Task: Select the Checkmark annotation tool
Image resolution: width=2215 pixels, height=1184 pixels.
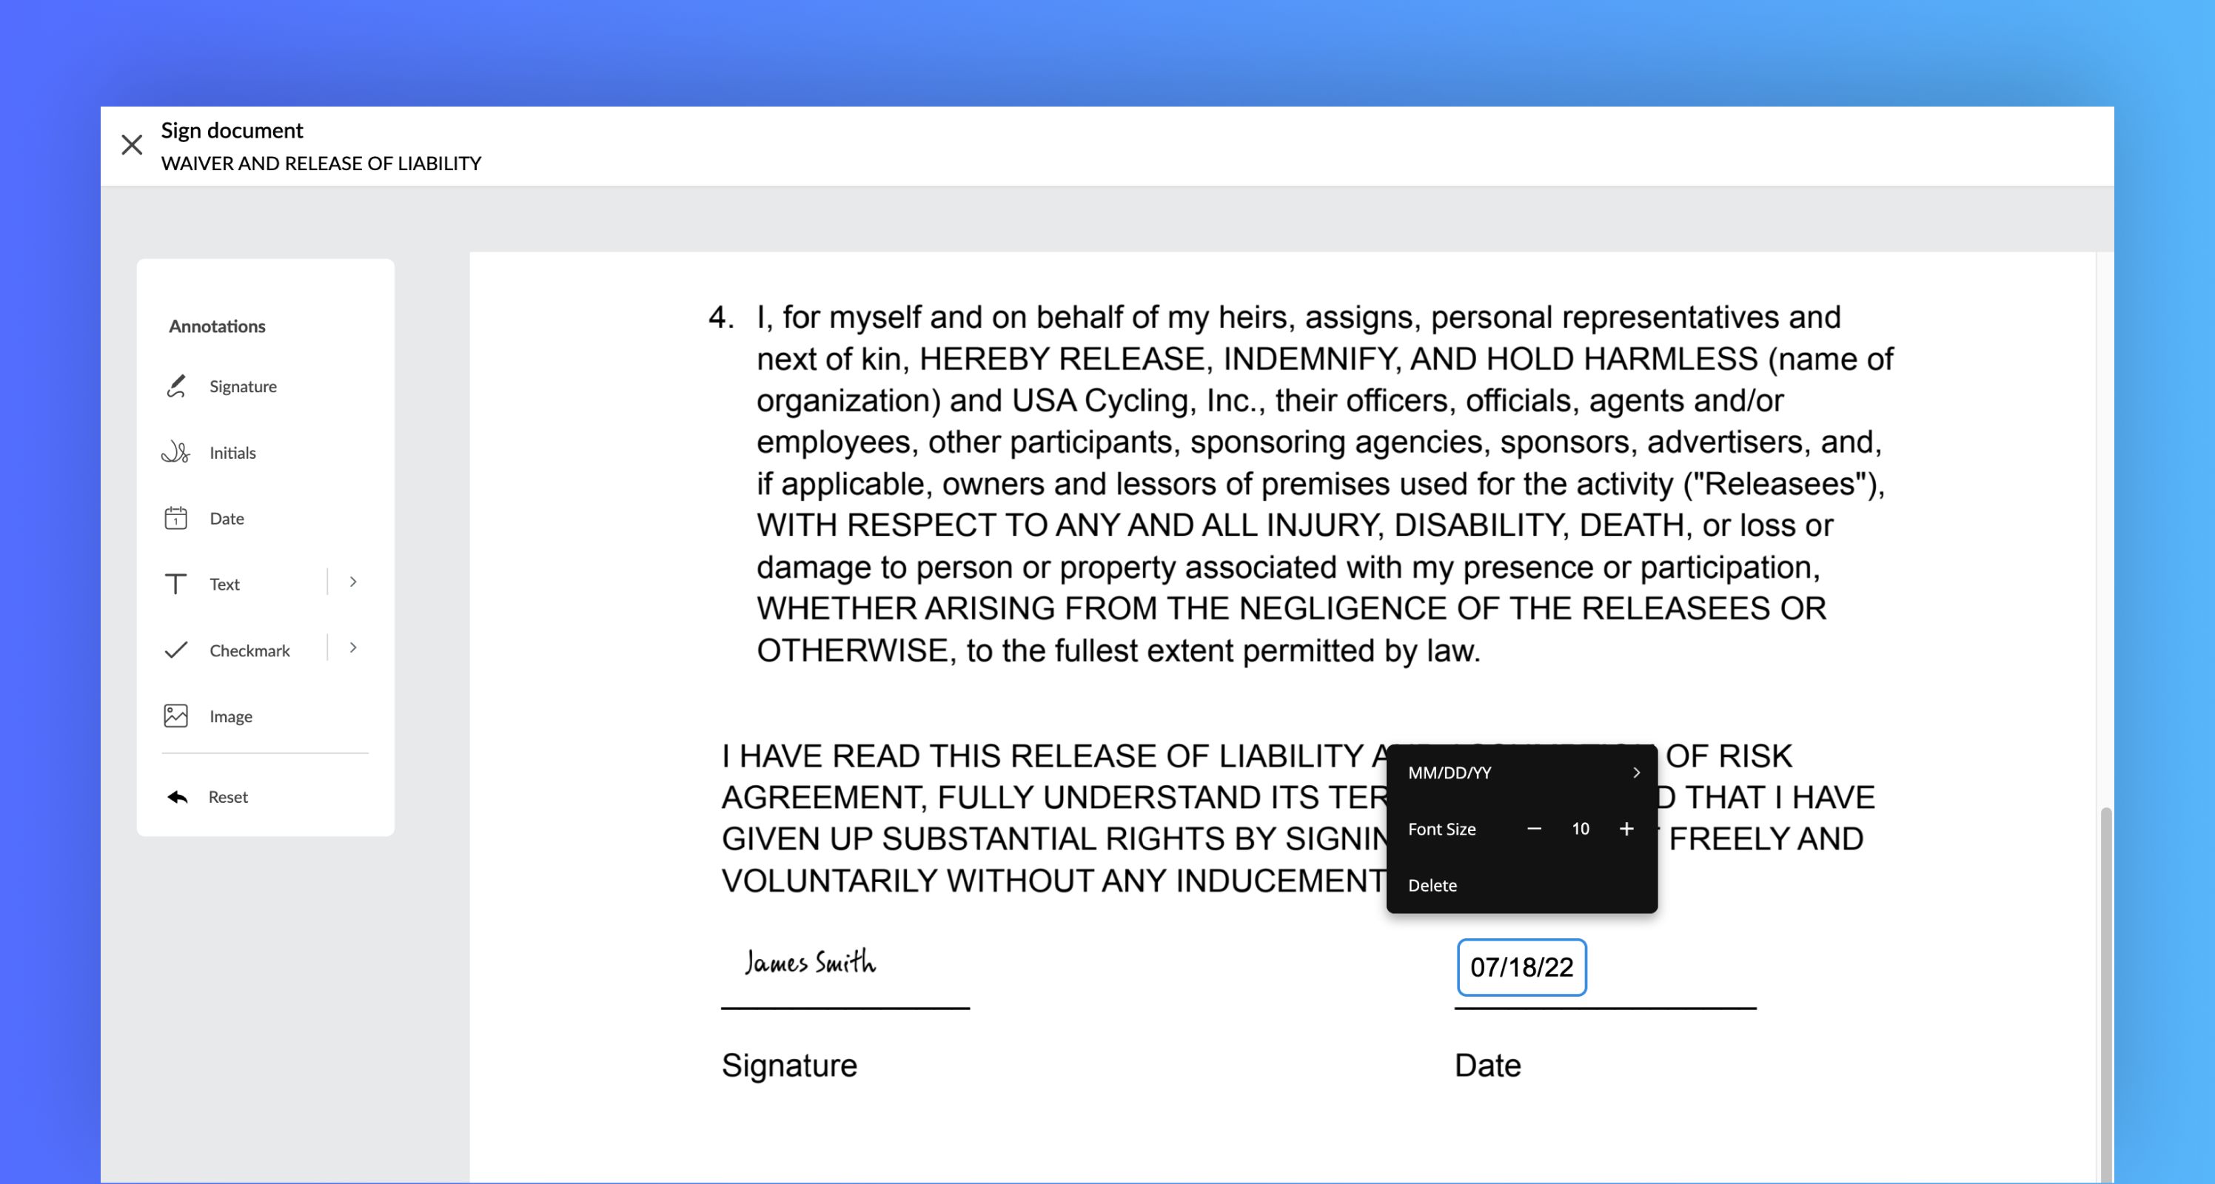Action: coord(249,650)
